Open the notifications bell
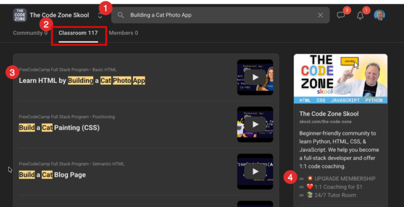 pyautogui.click(x=360, y=16)
